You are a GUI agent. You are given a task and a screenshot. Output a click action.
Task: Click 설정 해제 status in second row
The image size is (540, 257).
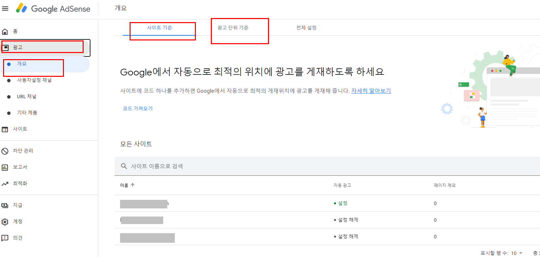tap(346, 220)
